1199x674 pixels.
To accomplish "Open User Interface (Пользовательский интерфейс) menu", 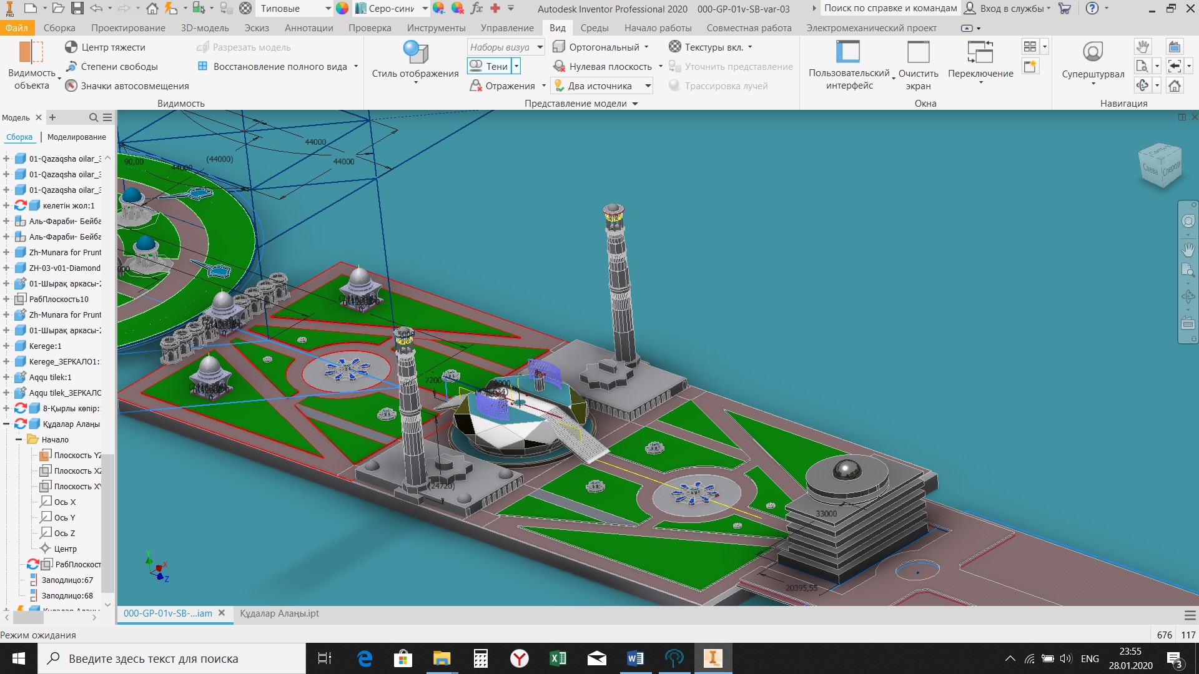I will [x=849, y=65].
